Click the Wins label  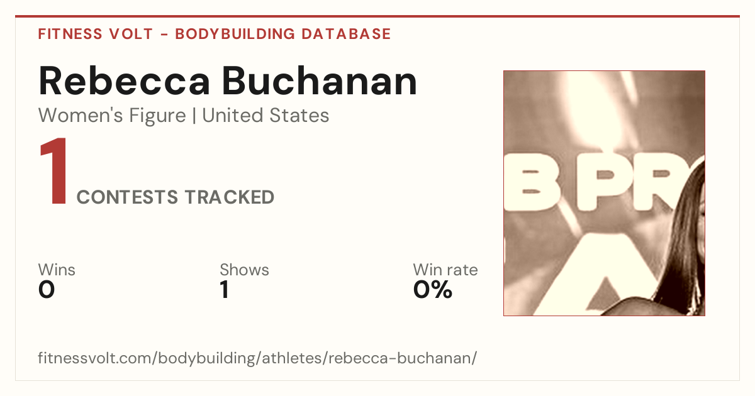coord(57,270)
